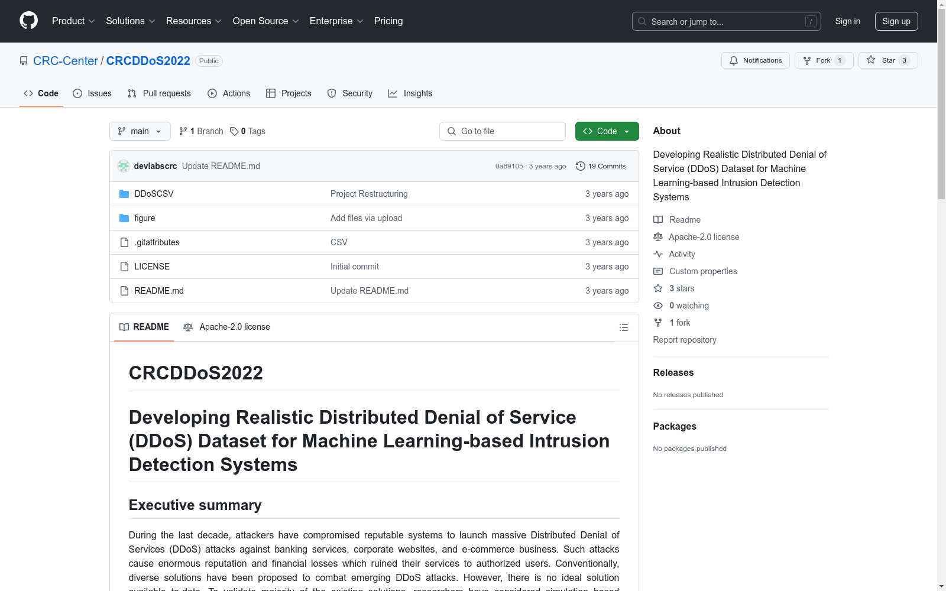Screen dimensions: 946x591
Task: Expand the Open Source menu
Action: 266,21
